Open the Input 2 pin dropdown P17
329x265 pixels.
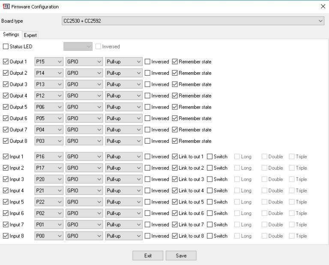point(49,168)
